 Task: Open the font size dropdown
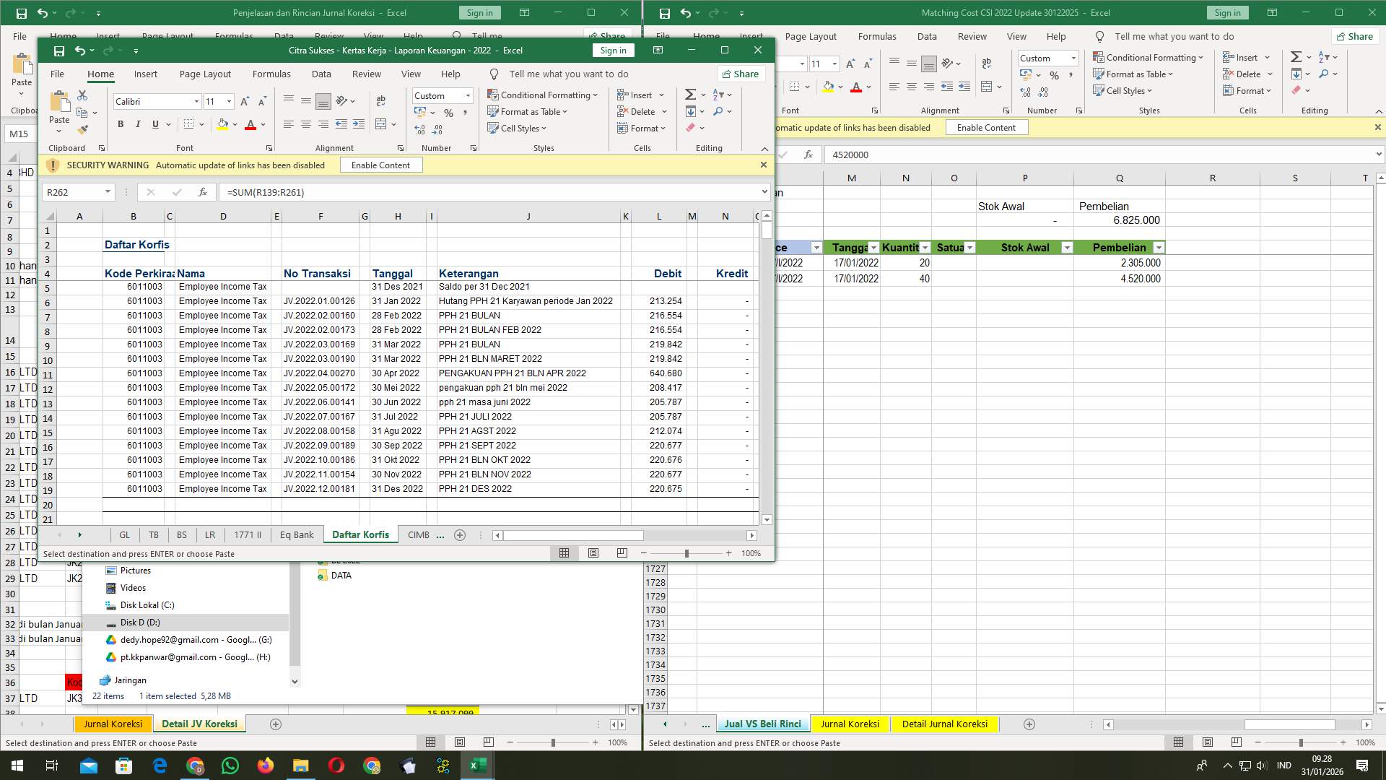(x=230, y=101)
